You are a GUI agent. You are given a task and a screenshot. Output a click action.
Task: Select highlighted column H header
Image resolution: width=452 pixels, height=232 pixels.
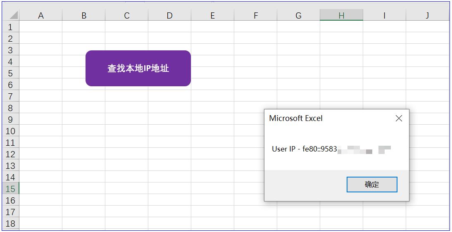point(341,15)
